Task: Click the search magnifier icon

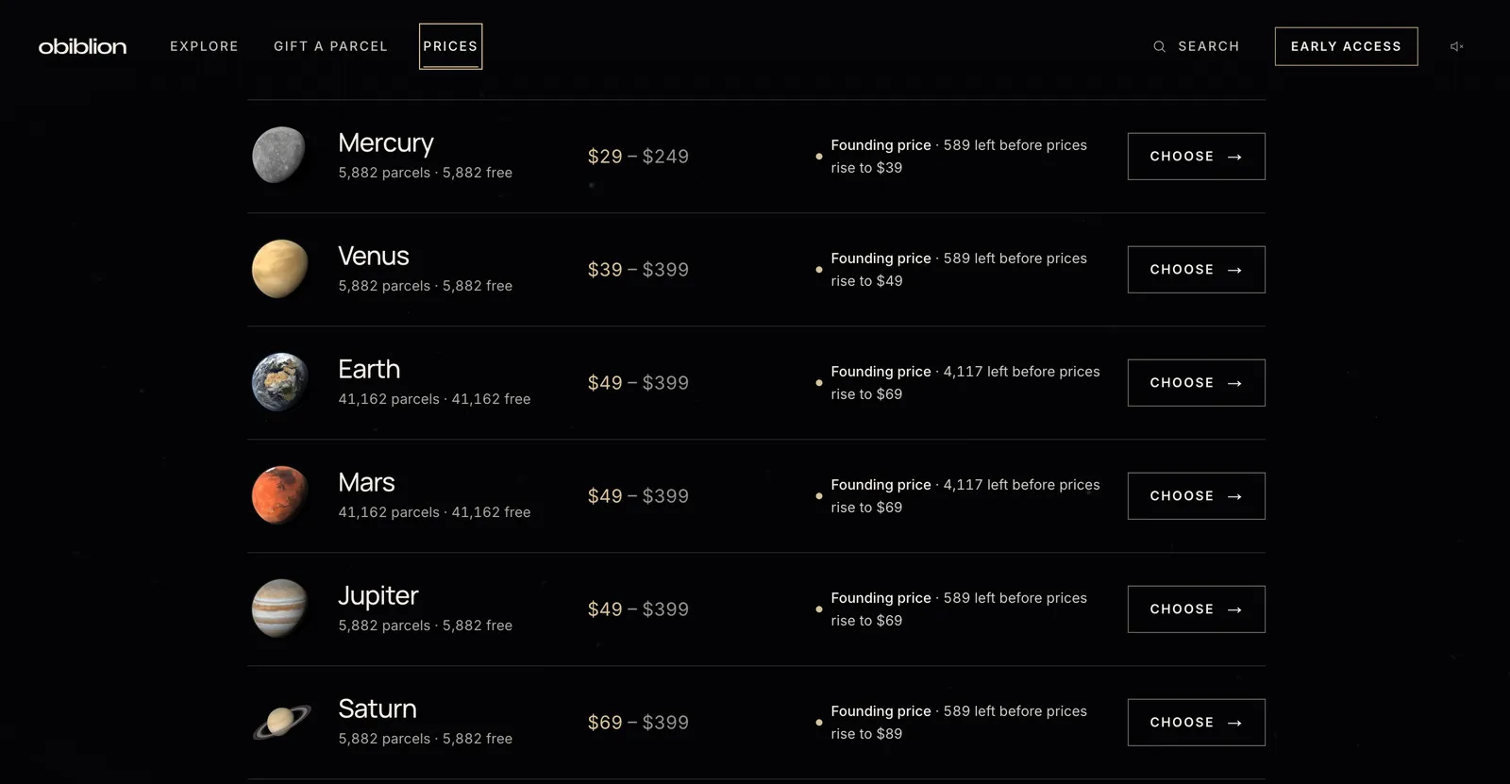Action: pos(1159,46)
